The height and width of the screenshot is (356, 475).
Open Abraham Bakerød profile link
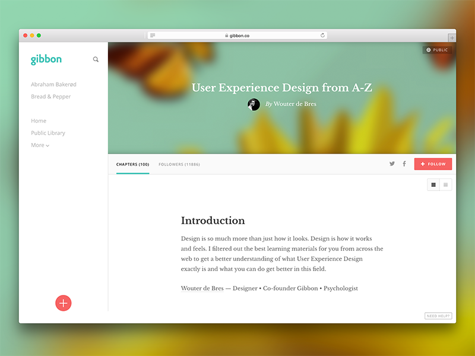(x=53, y=84)
